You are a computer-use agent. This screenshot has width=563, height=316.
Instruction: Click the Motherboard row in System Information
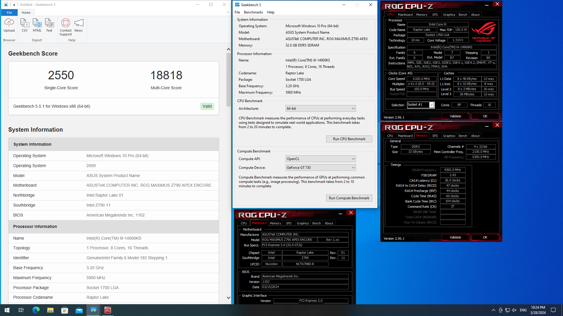[113, 185]
